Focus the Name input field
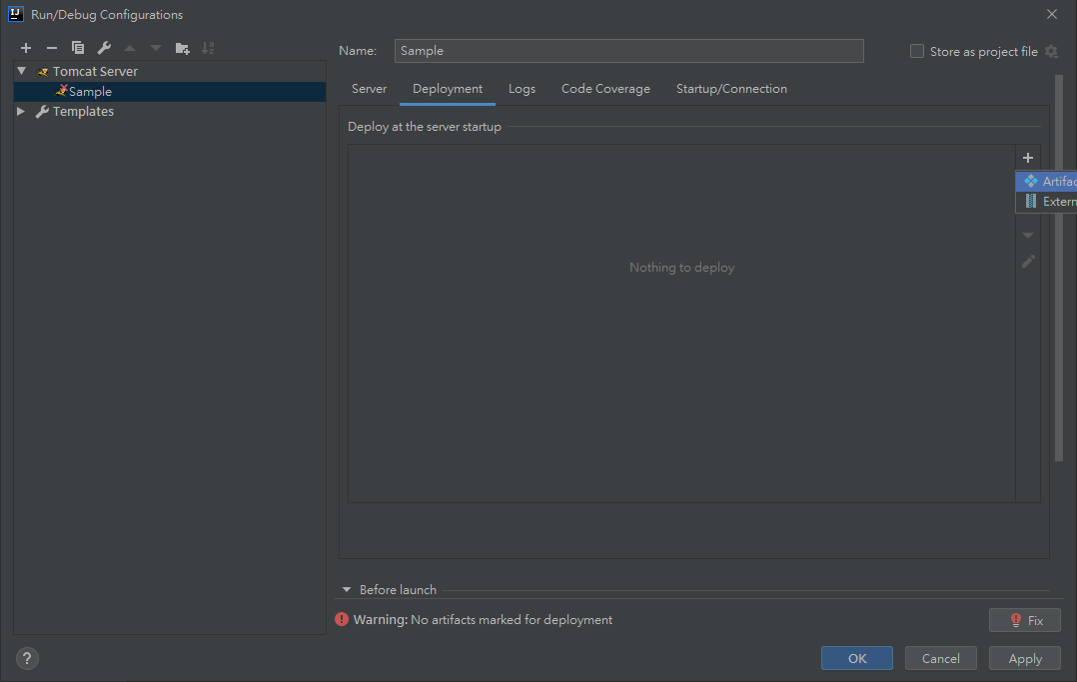Image resolution: width=1077 pixels, height=682 pixels. [x=628, y=51]
